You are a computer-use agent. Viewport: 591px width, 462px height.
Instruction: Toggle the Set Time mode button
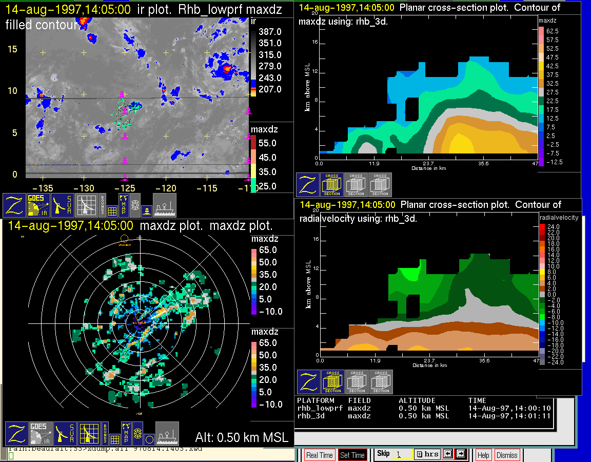pyautogui.click(x=352, y=455)
